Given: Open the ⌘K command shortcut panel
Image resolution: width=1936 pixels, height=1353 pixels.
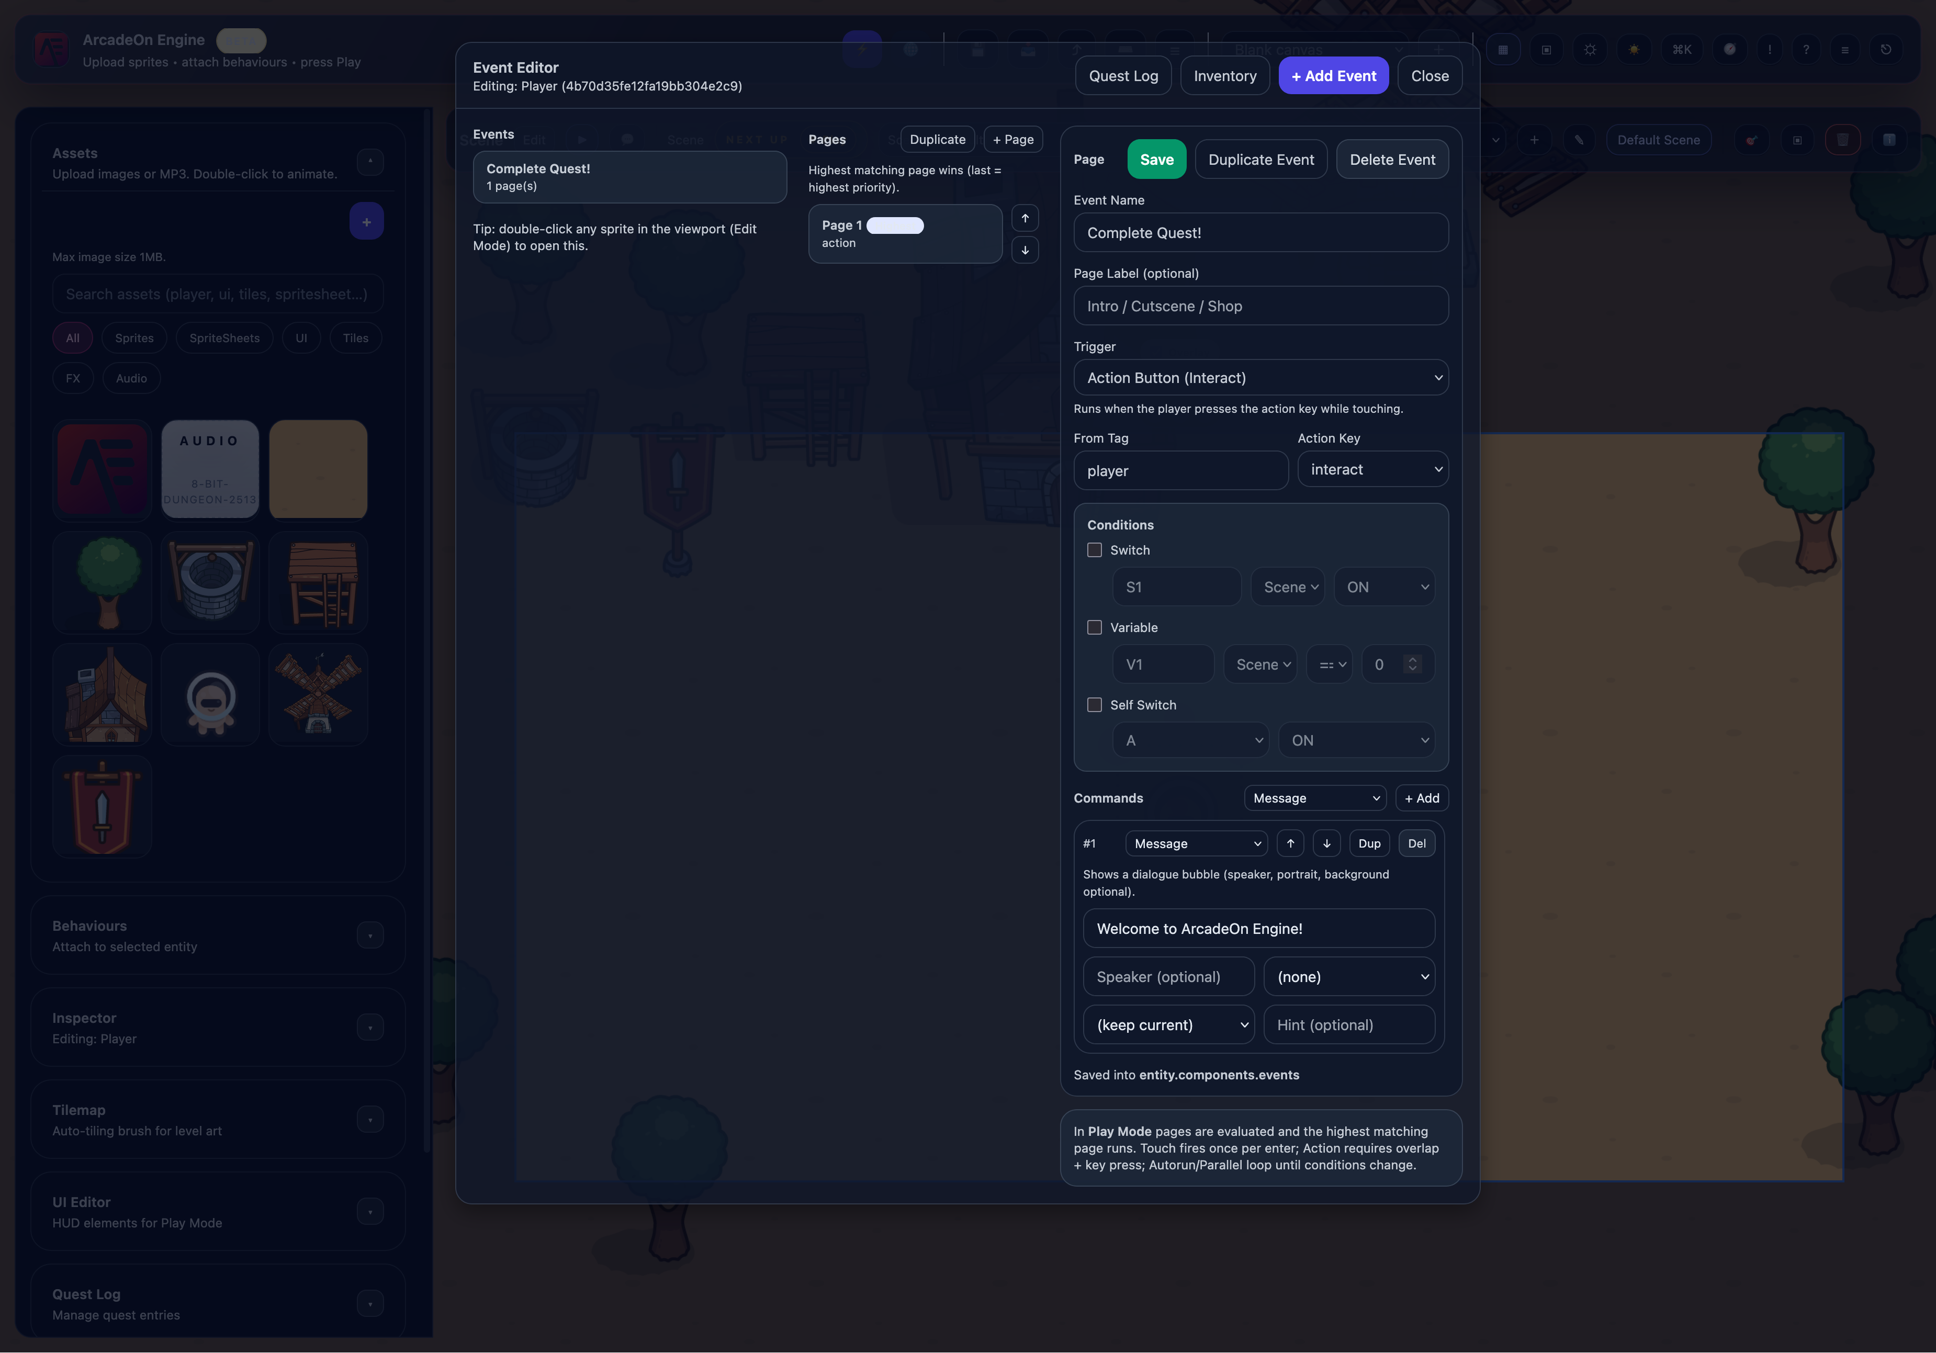Looking at the screenshot, I should point(1681,49).
